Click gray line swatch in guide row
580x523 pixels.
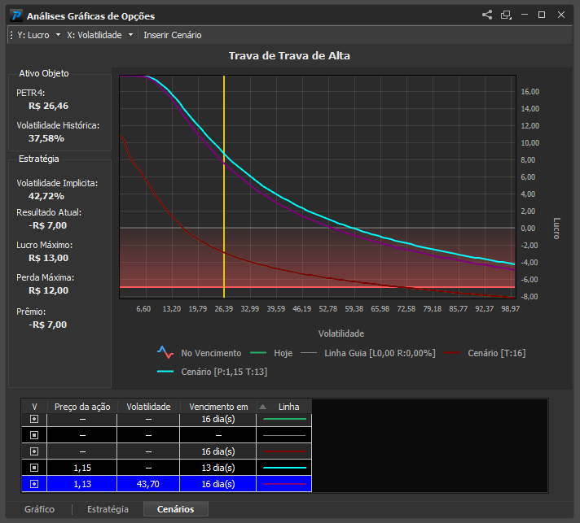click(284, 435)
